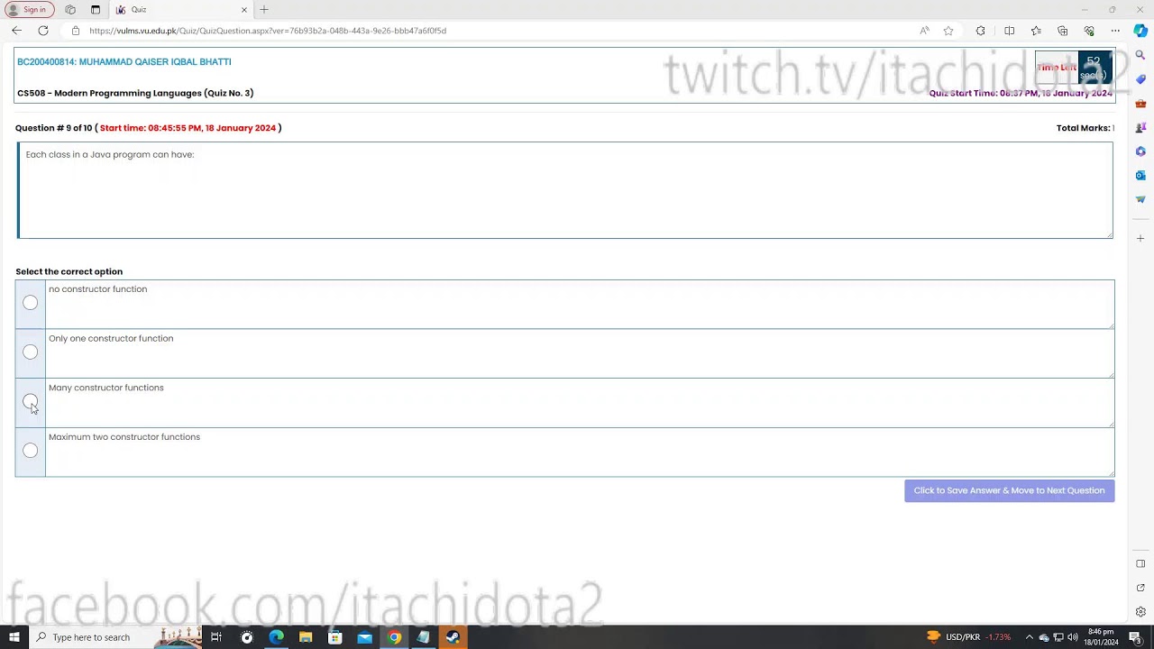Click the 'Many constructor functions' answer text
The width and height of the screenshot is (1154, 649).
(106, 388)
